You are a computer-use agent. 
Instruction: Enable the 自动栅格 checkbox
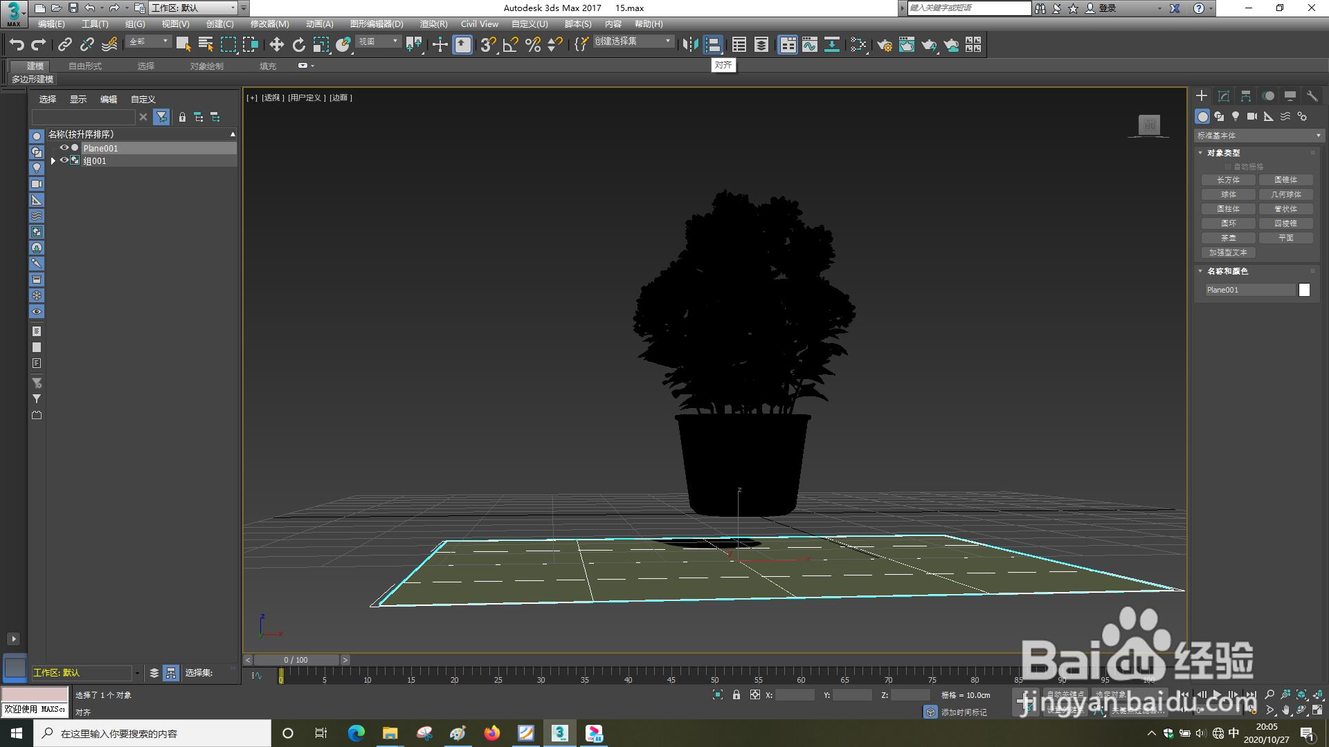[1228, 167]
